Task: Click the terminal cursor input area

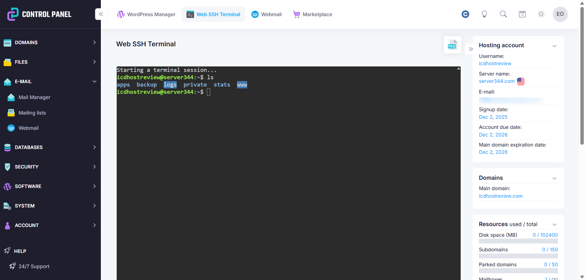Action: tap(209, 92)
